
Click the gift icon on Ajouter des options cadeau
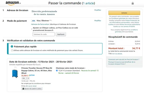[23, 89]
